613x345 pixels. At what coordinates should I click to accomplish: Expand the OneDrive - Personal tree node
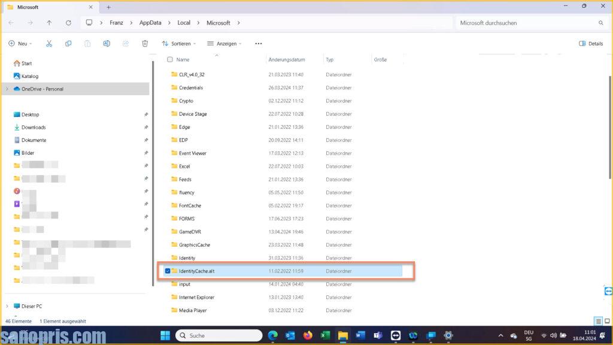pyautogui.click(x=7, y=89)
